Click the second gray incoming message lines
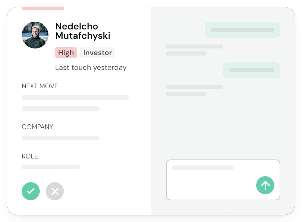The height and width of the screenshot is (222, 302). [x=194, y=90]
